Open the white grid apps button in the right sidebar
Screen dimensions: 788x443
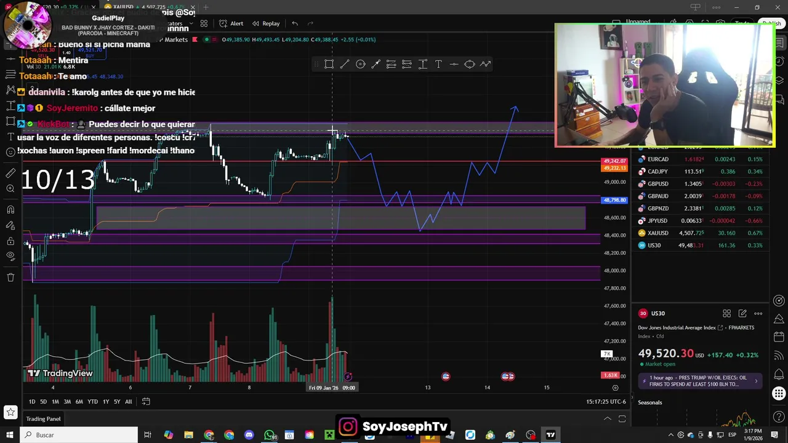779,393
